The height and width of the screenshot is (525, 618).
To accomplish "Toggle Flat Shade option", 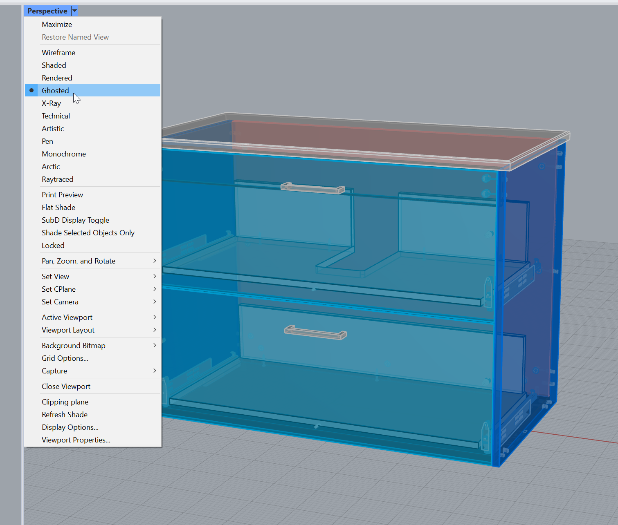I will [x=58, y=208].
